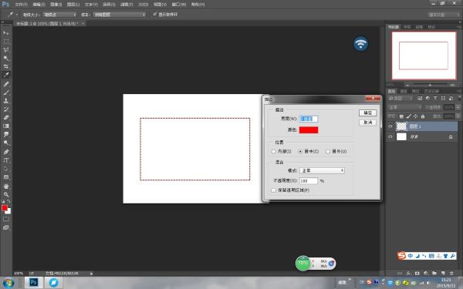
Task: Select the Healing Brush tool
Action: coord(6,84)
